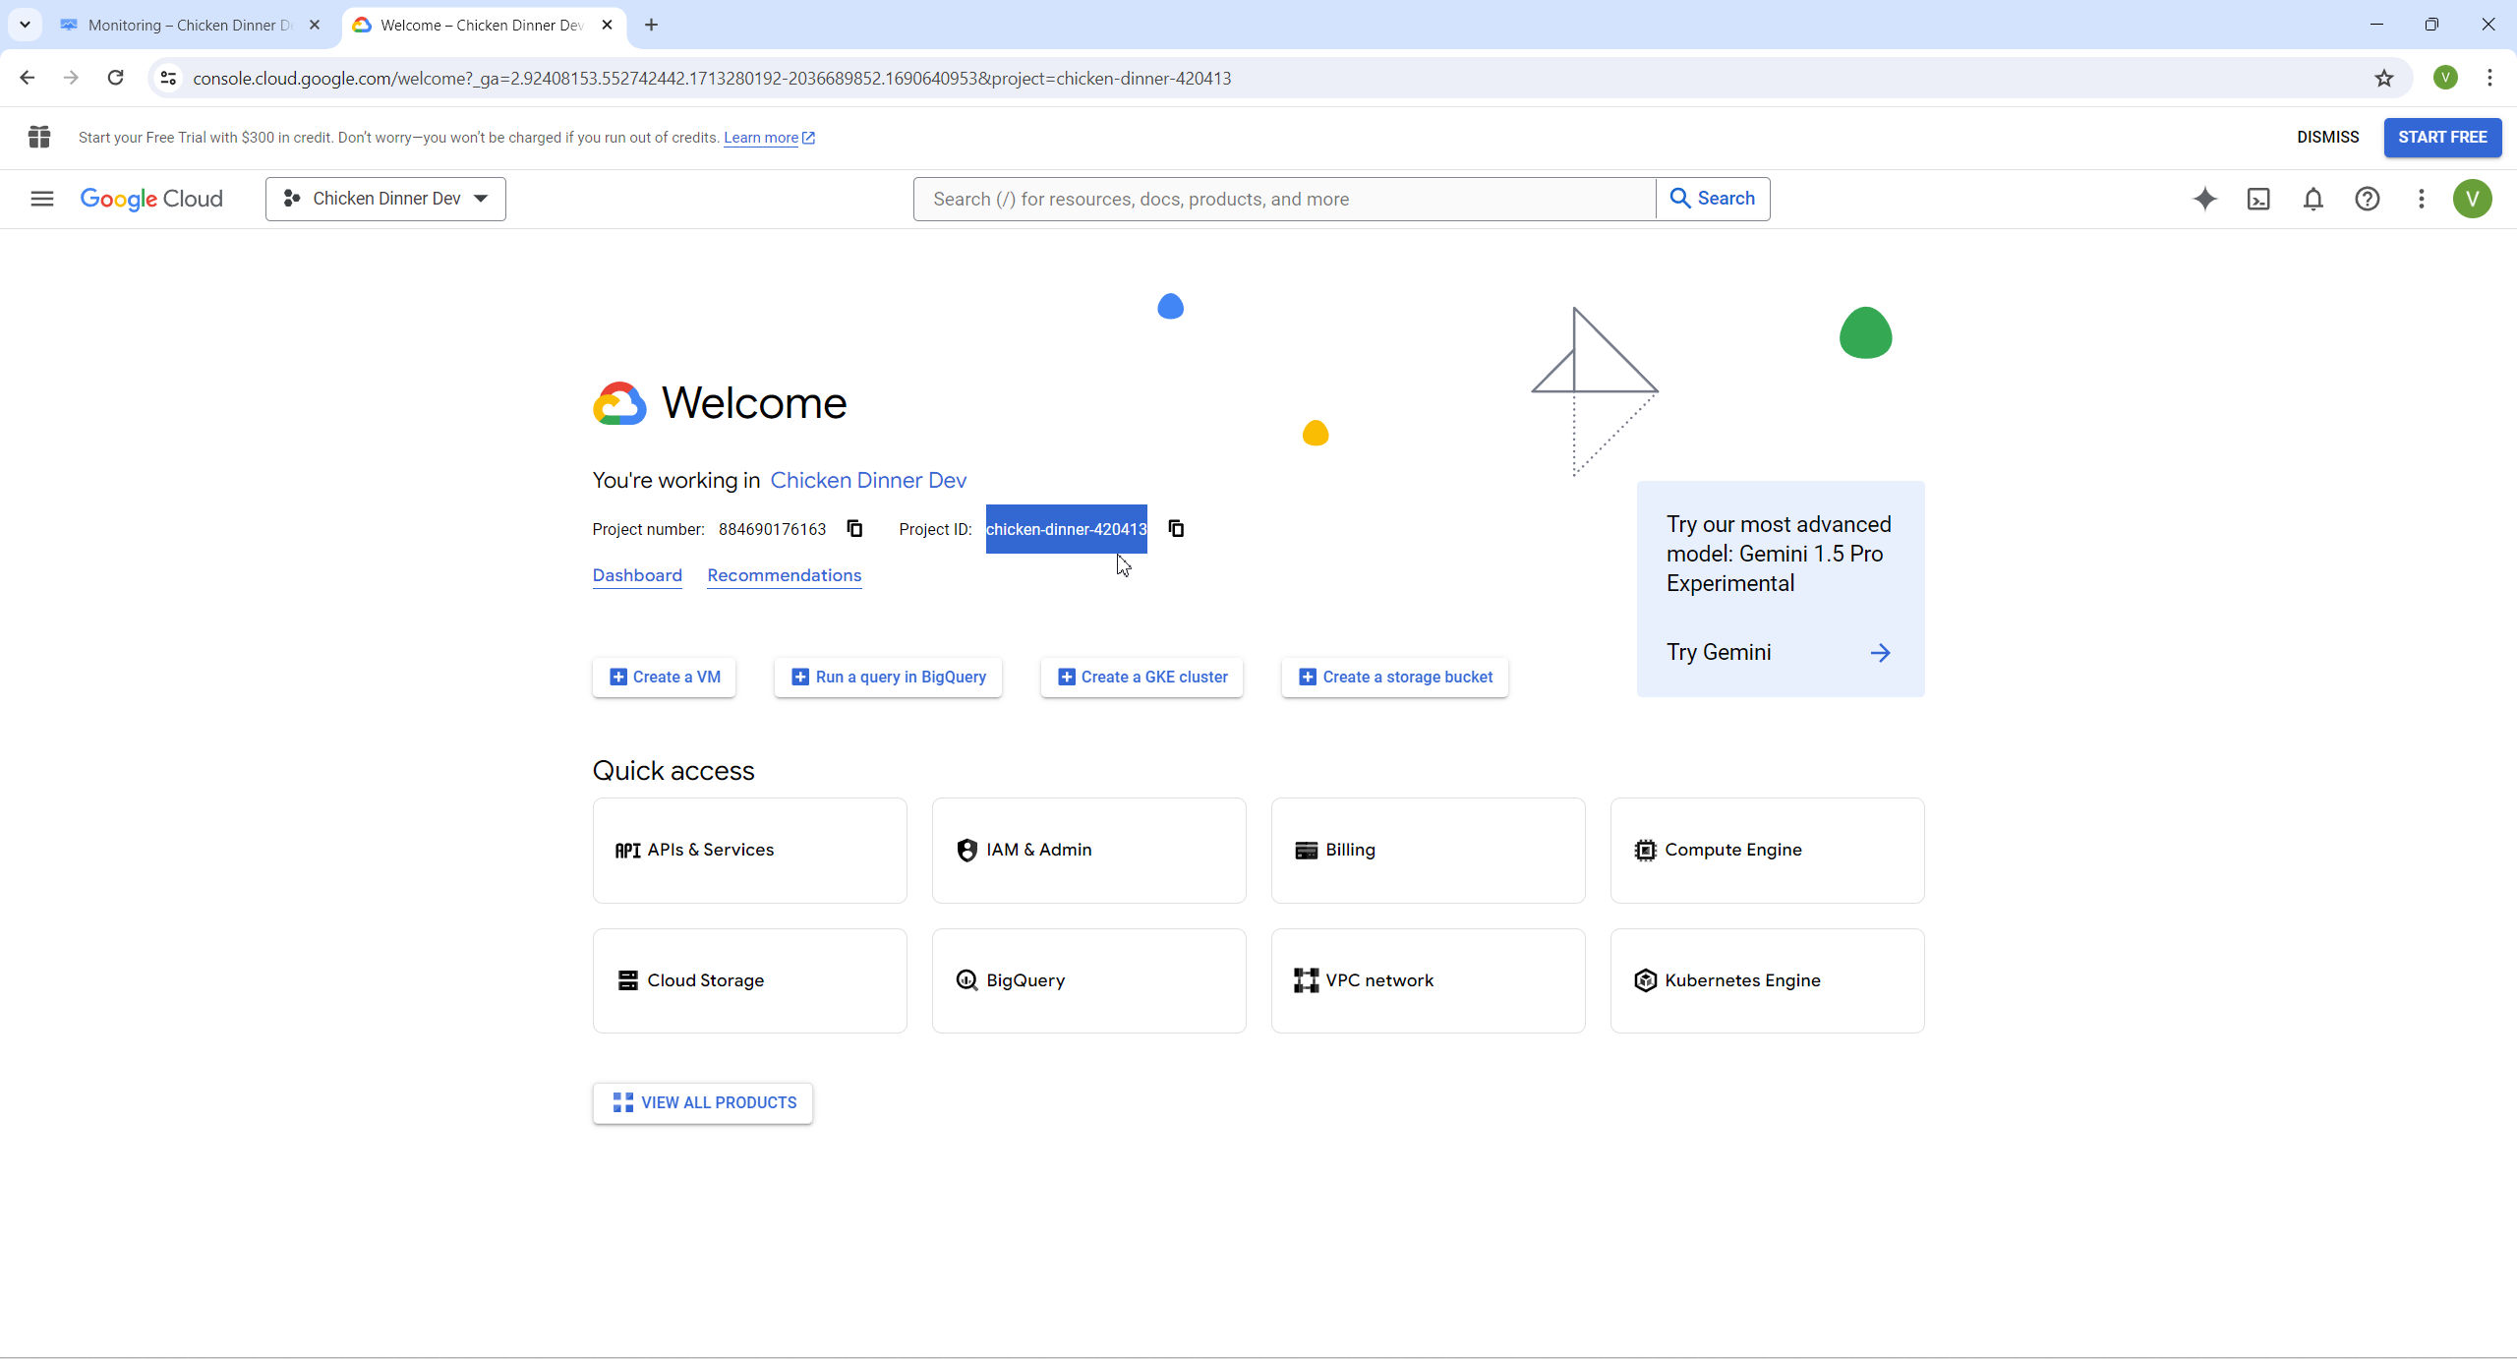Open the hamburger navigation menu
The image size is (2517, 1359).
click(x=41, y=199)
